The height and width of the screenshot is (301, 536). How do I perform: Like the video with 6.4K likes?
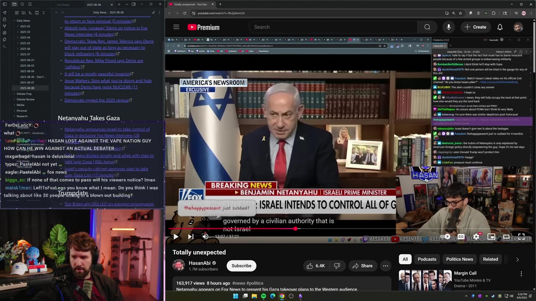click(315, 266)
